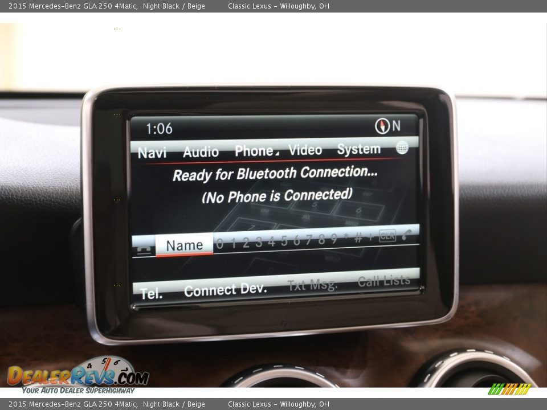Open the Audio menu
The image size is (547, 410).
[201, 151]
